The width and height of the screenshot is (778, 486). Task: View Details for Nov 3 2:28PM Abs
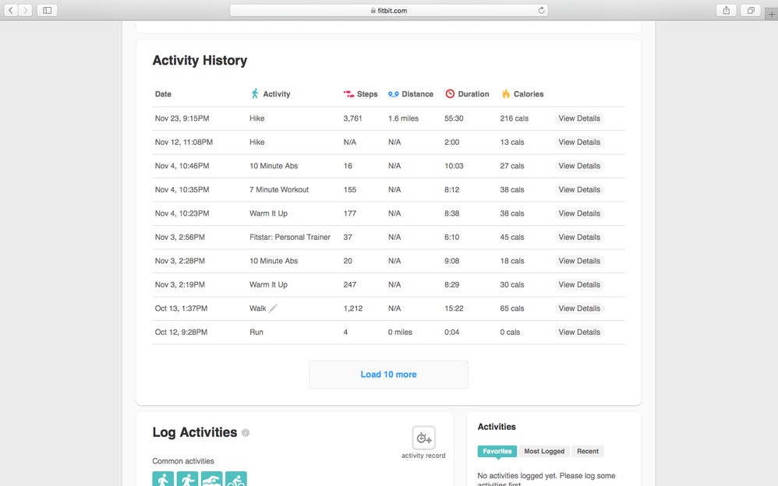click(x=579, y=262)
